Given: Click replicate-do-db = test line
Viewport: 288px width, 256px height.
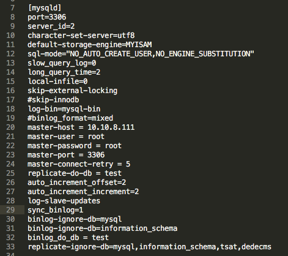Looking at the screenshot, I should click(75, 173).
